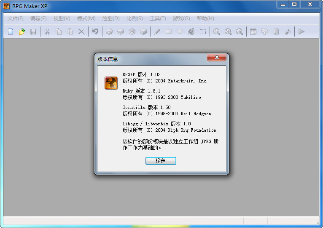This screenshot has height=228, width=323.
Task: Confirm with the 确定 button
Action: [x=161, y=161]
